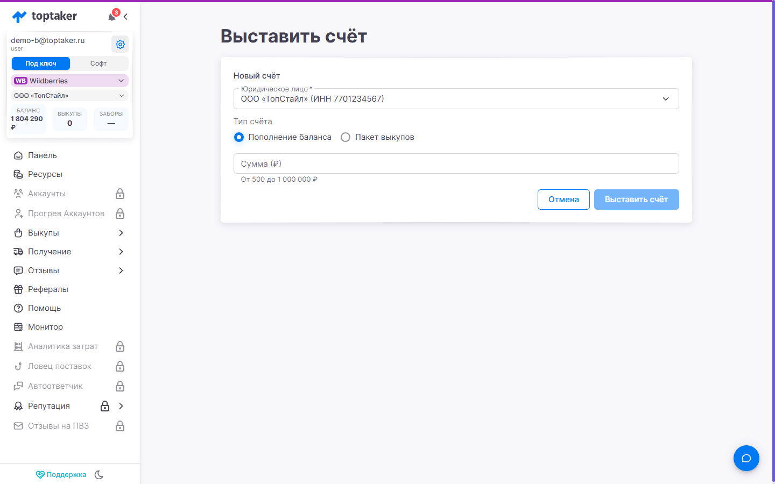Select Пополнение баланса radio option

[x=239, y=137]
